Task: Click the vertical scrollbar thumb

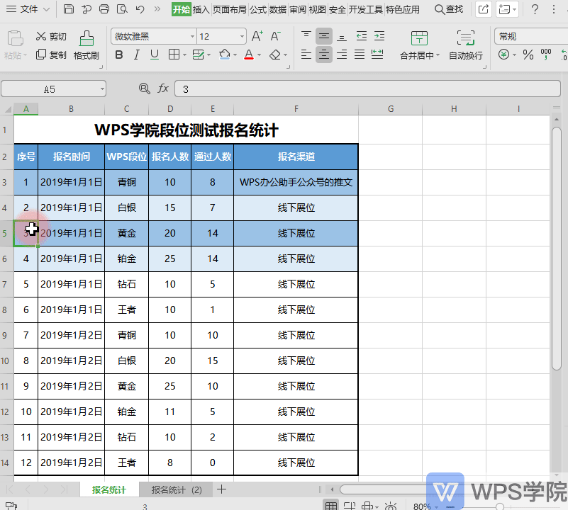Action: pyautogui.click(x=557, y=249)
